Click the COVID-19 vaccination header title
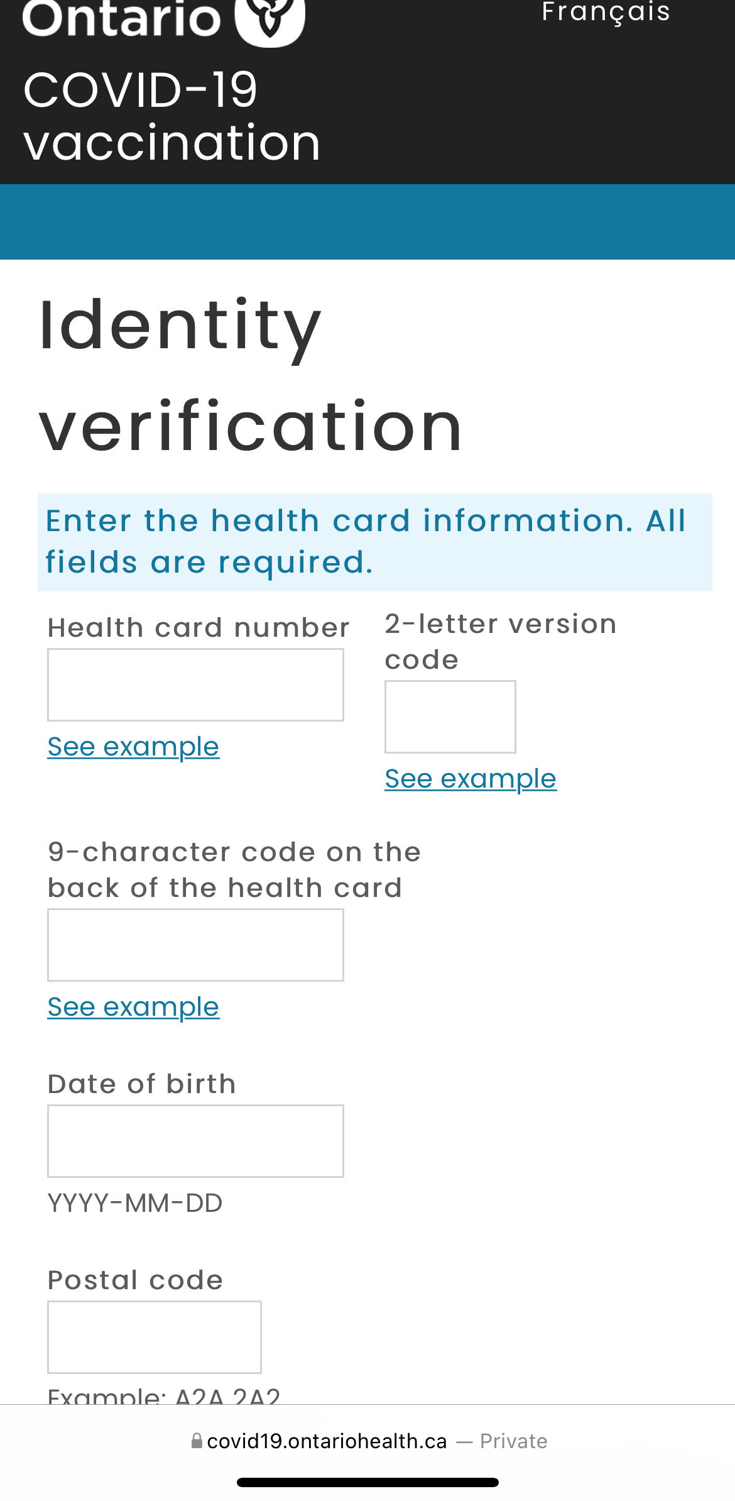 tap(171, 116)
